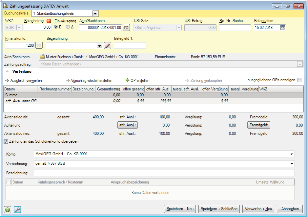
Task: Open the Belegdatum calendar picker
Action: (x=283, y=28)
